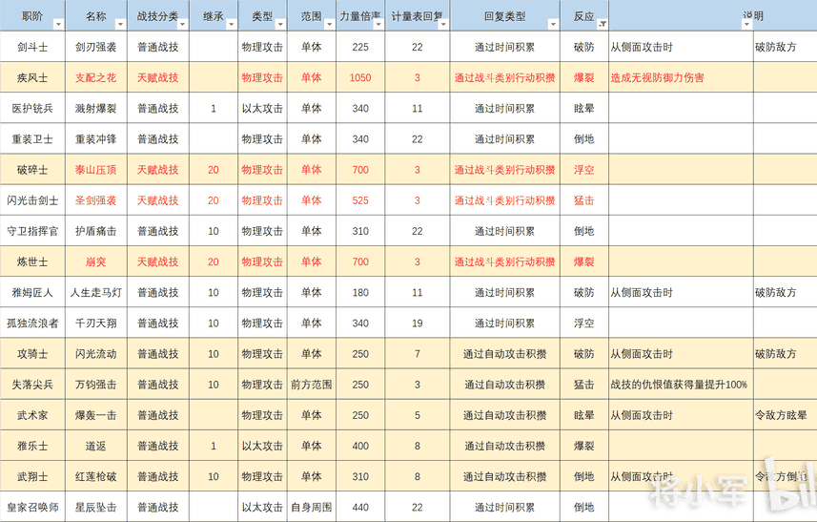Open the 继承 column filter dropdown
This screenshot has height=522, width=817.
point(232,25)
